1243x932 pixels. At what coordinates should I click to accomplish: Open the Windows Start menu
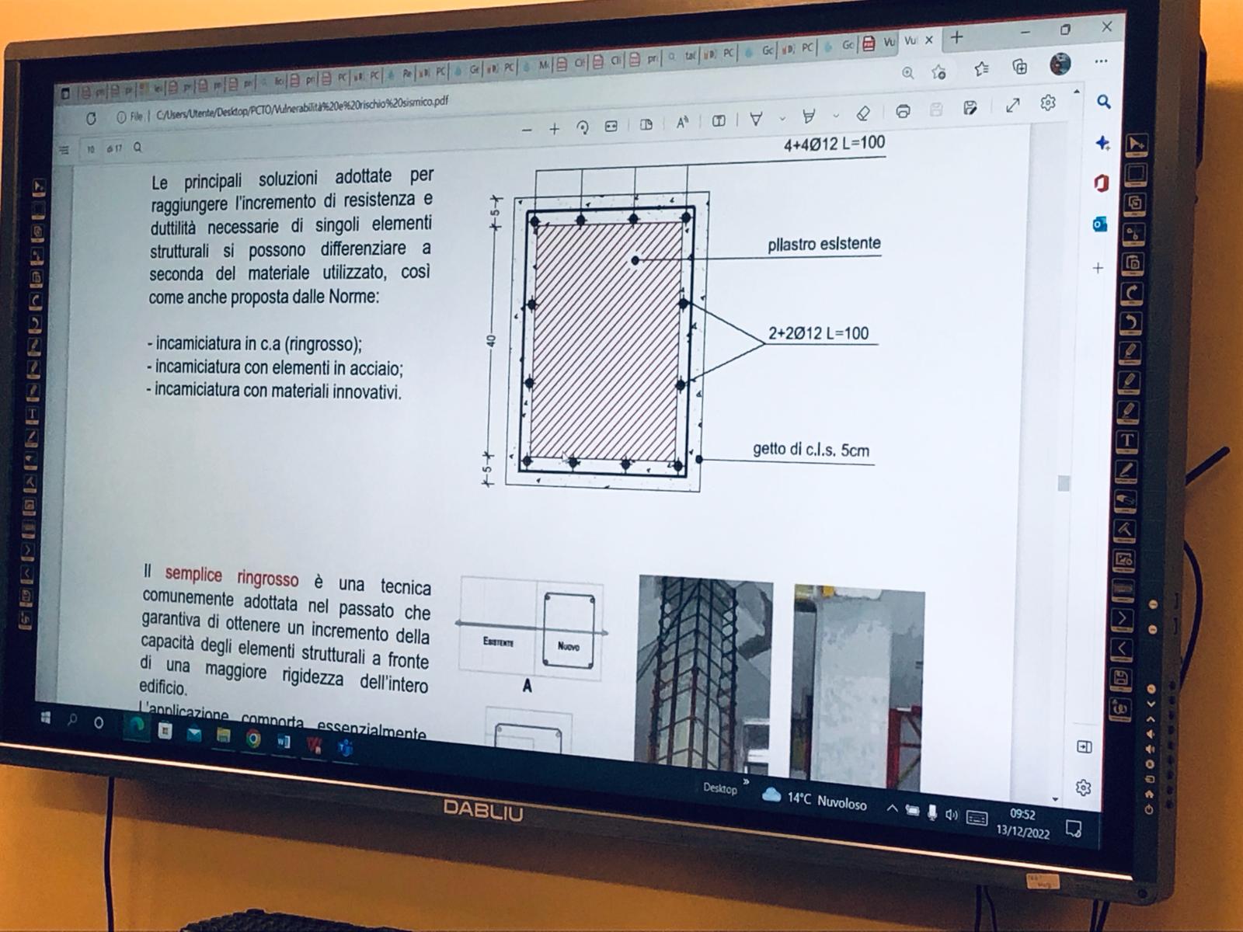(45, 718)
